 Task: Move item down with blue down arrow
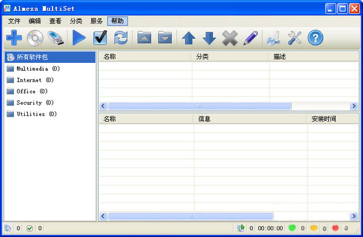[x=209, y=38]
